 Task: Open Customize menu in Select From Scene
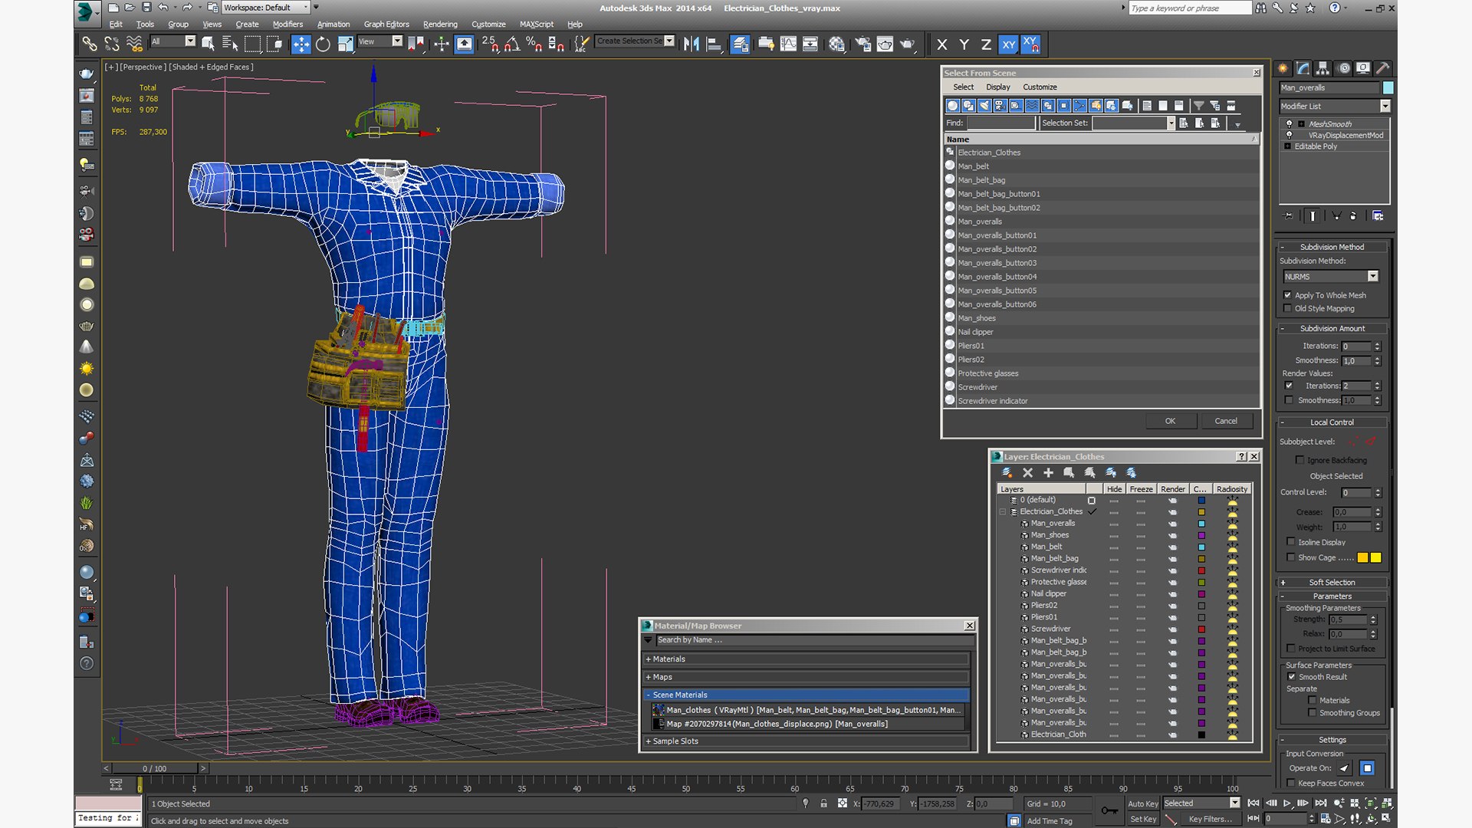[x=1040, y=87]
